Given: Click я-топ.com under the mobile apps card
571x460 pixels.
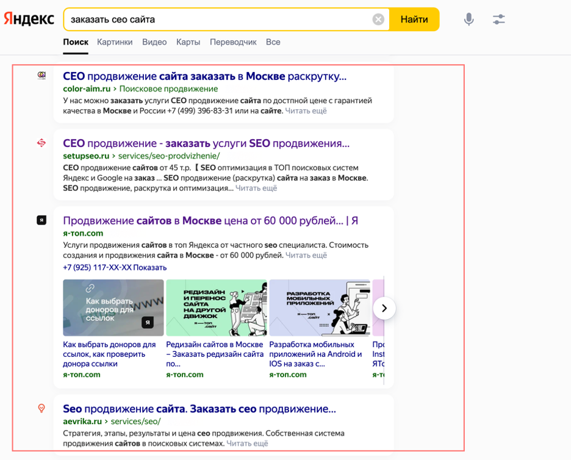Looking at the screenshot, I should (288, 375).
